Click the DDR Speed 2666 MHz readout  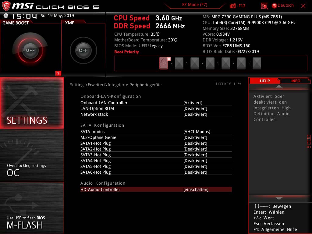pyautogui.click(x=149, y=26)
